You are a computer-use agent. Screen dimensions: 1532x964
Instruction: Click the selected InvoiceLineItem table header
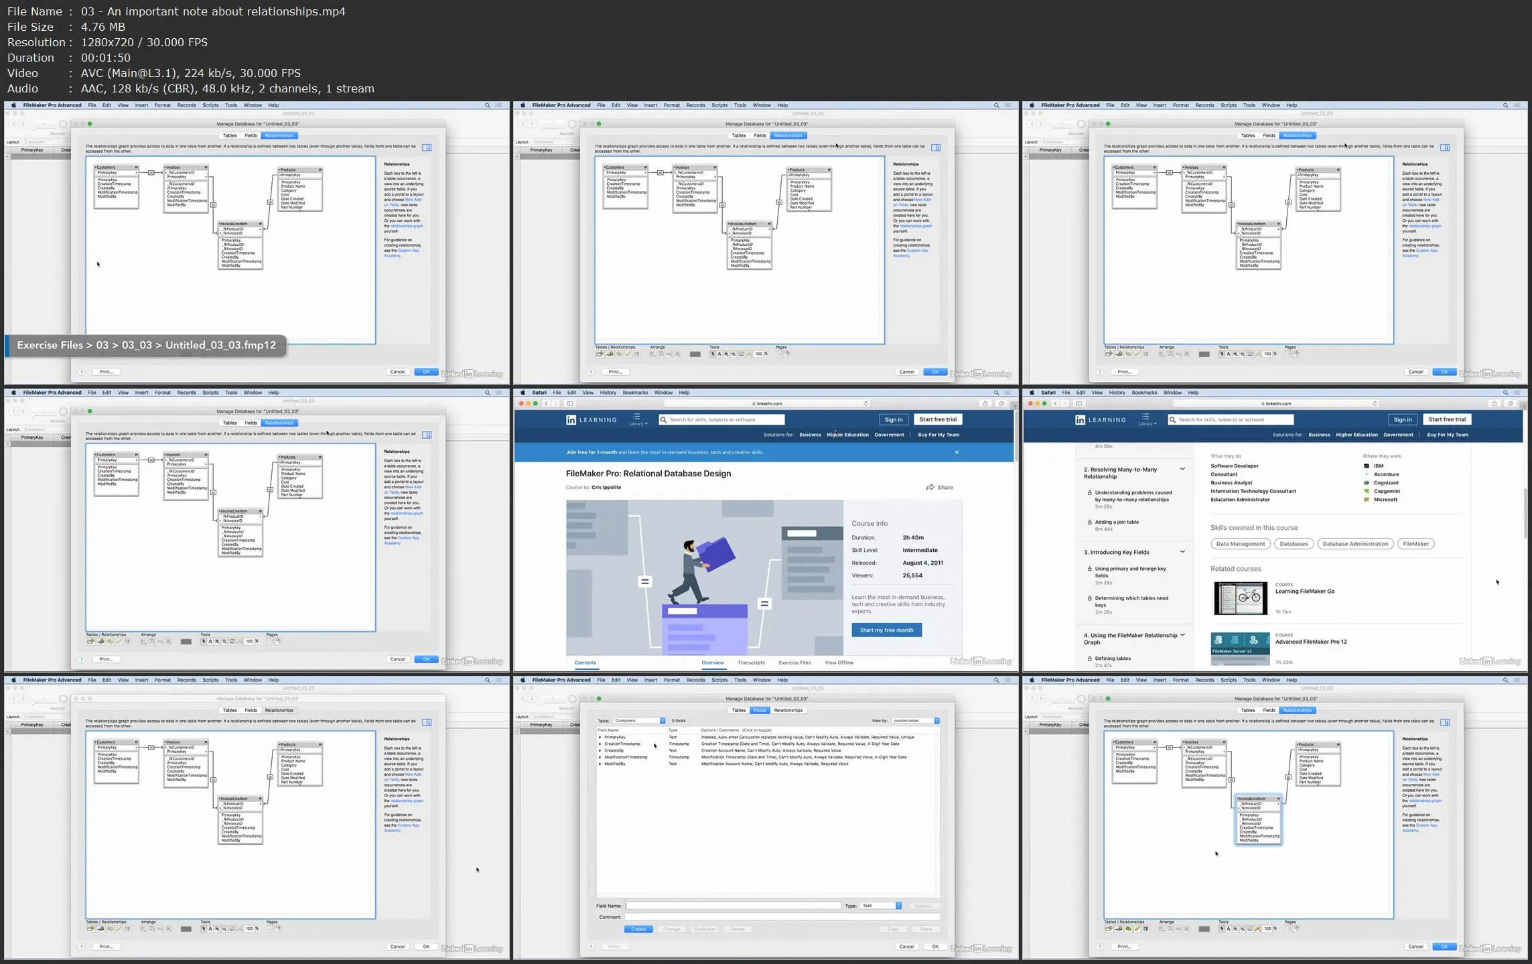click(x=1258, y=799)
